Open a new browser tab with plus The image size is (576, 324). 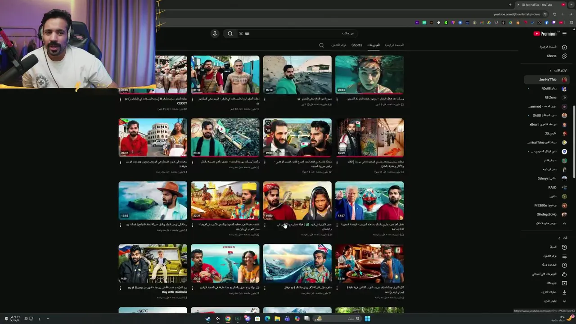coord(510,4)
